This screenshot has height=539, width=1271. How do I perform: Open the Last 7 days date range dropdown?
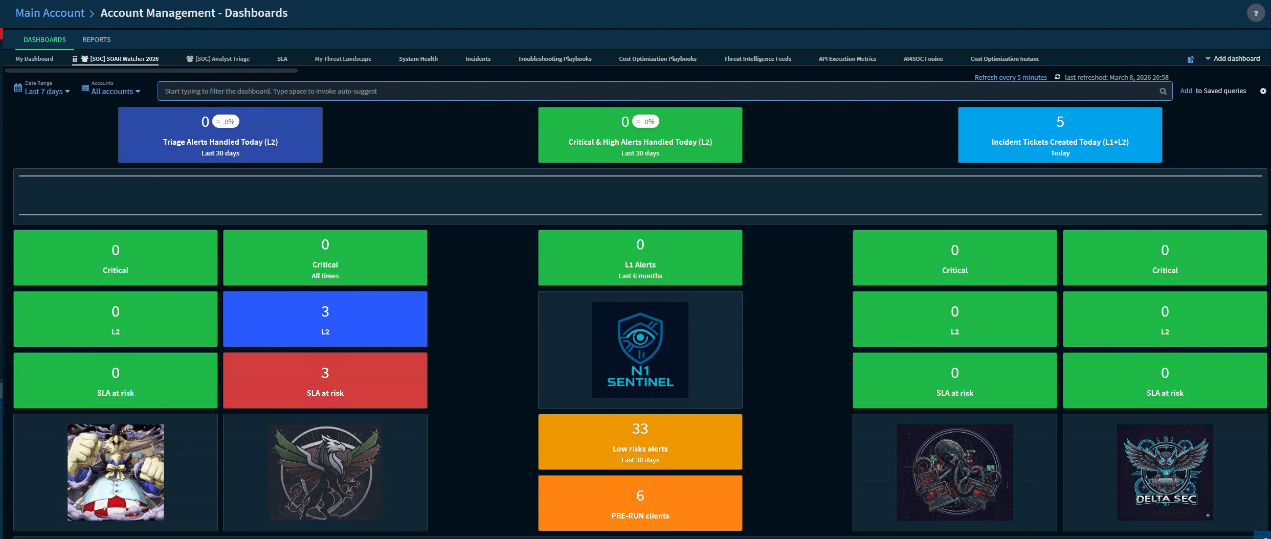[47, 92]
